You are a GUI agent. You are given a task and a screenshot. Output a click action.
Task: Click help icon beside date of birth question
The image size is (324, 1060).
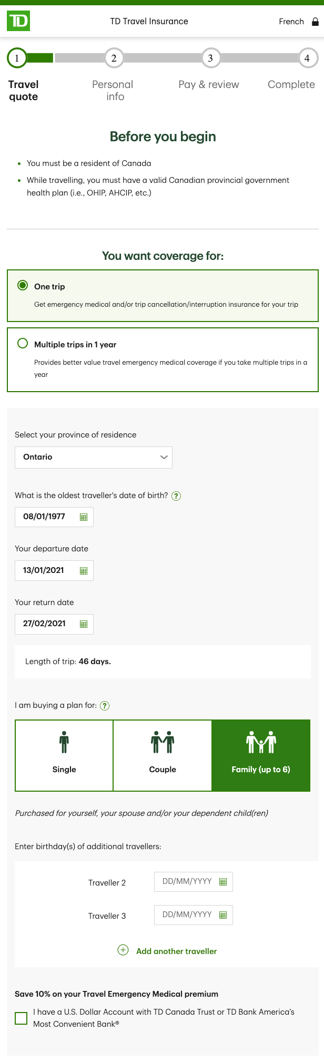click(177, 495)
